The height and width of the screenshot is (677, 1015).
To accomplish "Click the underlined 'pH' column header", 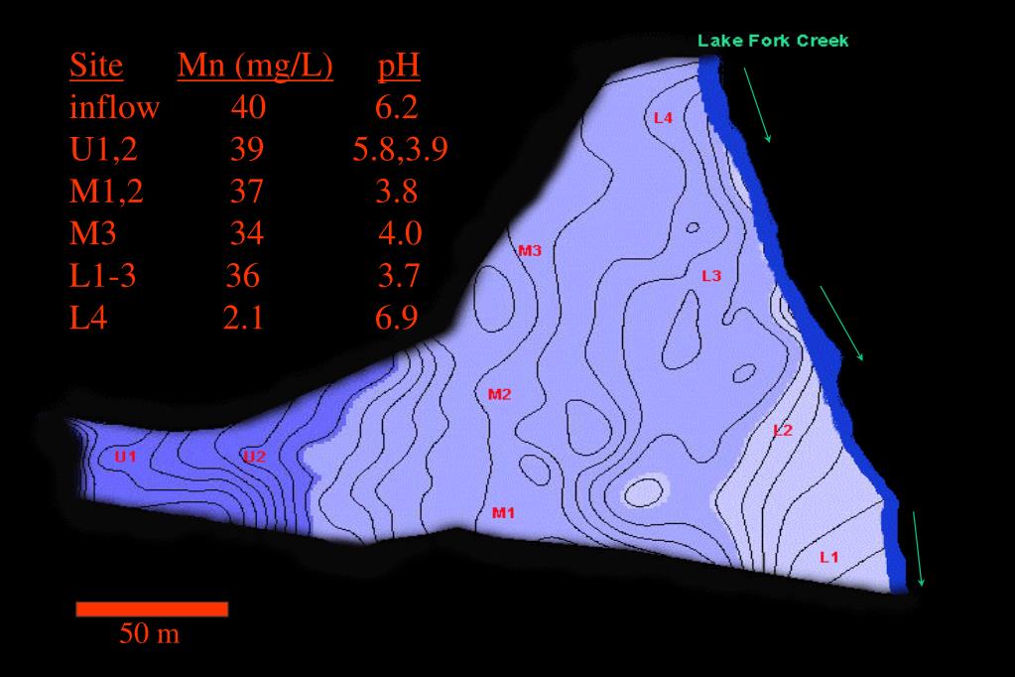I will 399,68.
